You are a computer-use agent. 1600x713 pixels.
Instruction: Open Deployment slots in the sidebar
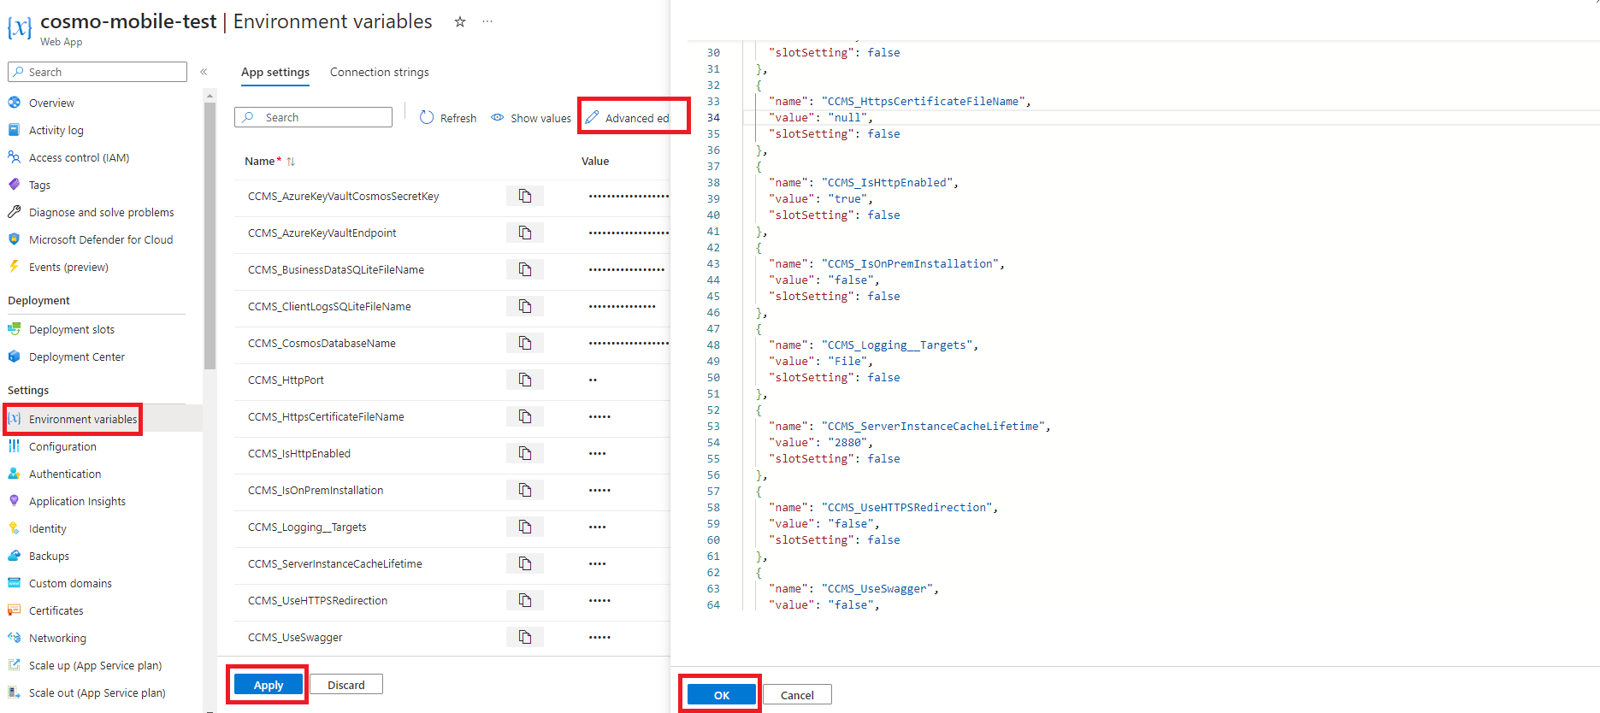click(x=72, y=330)
